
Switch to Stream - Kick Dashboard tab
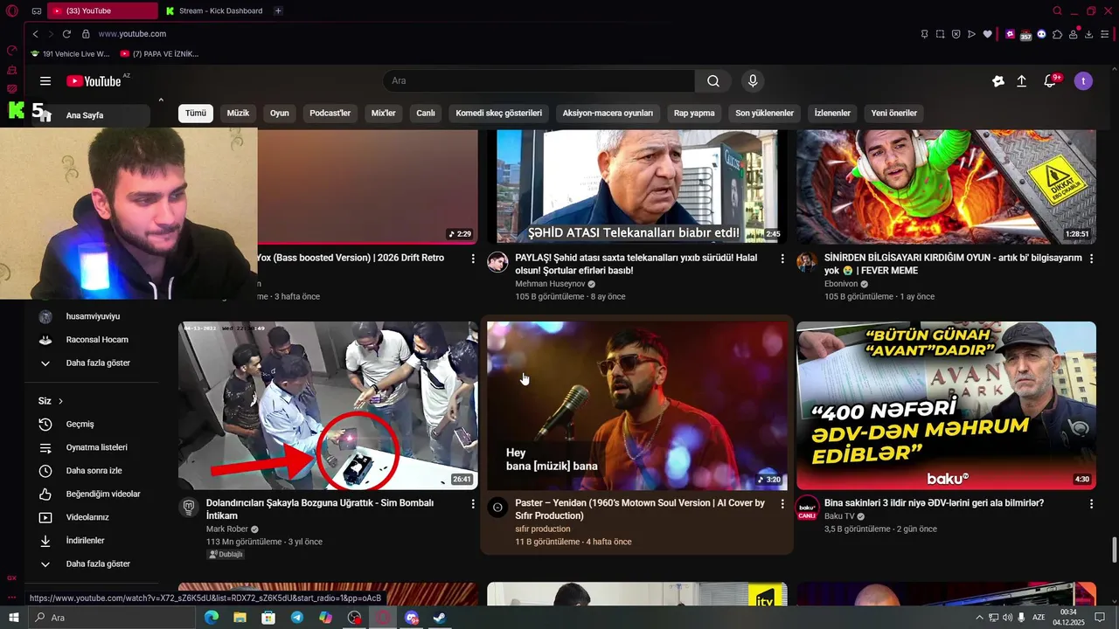point(214,11)
